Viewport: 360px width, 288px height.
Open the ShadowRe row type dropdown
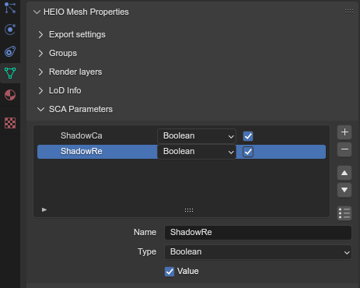pyautogui.click(x=197, y=152)
